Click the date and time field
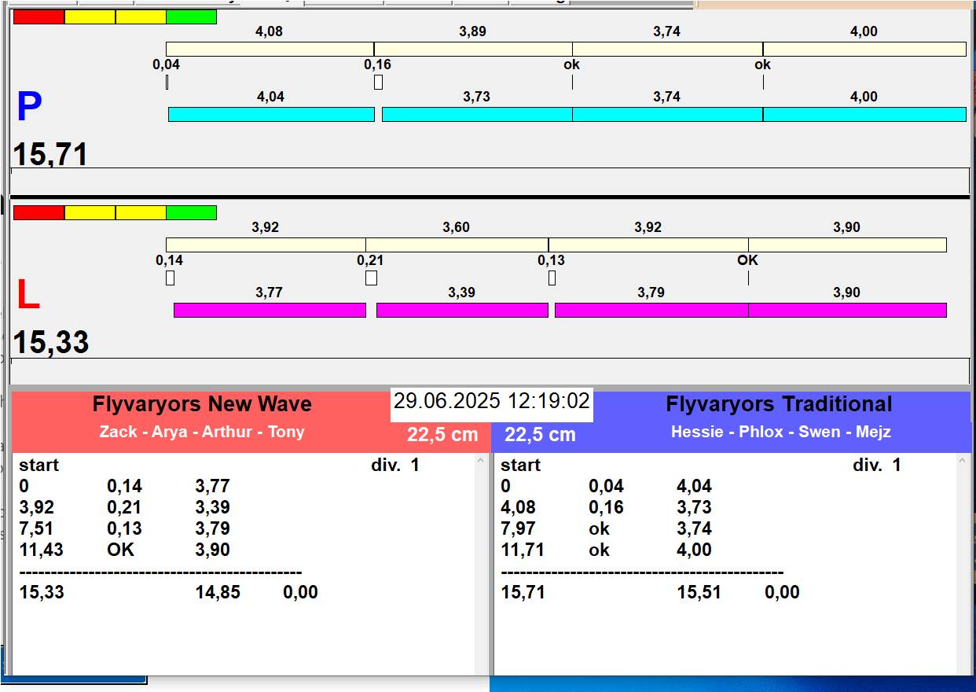 (x=491, y=402)
